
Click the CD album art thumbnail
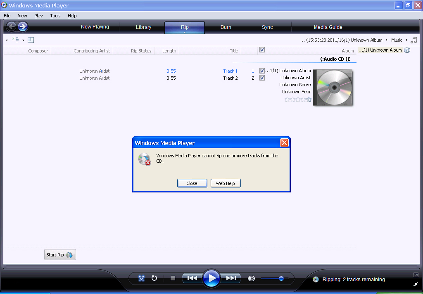[333, 88]
